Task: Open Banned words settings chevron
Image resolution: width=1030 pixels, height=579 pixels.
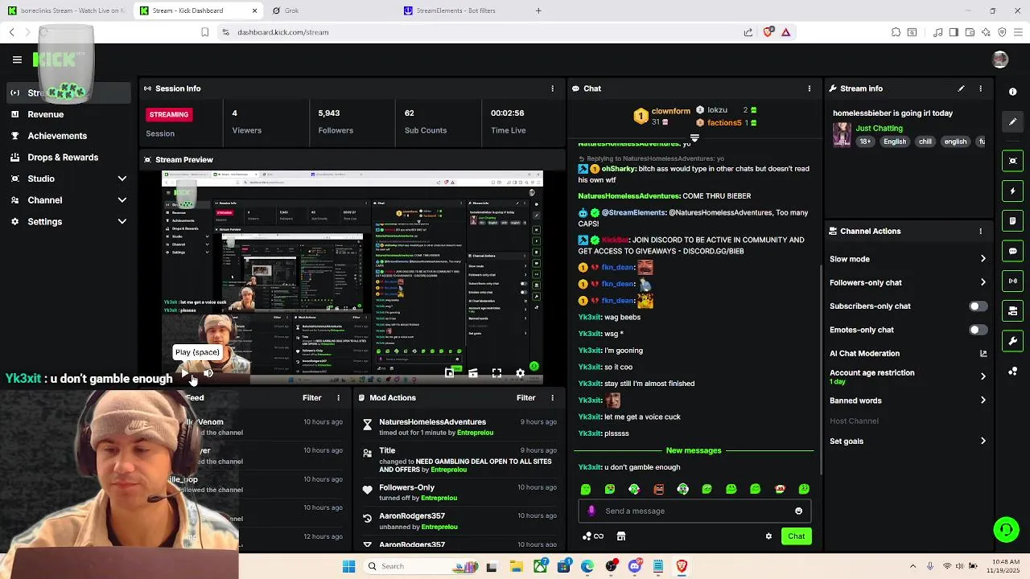Action: point(983,400)
